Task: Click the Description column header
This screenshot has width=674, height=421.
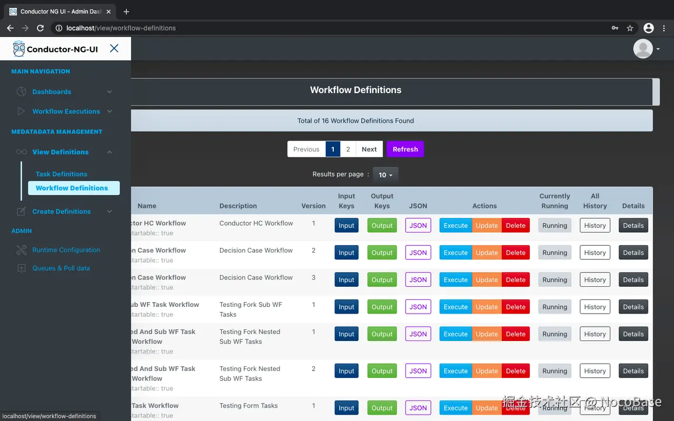Action: 238,206
